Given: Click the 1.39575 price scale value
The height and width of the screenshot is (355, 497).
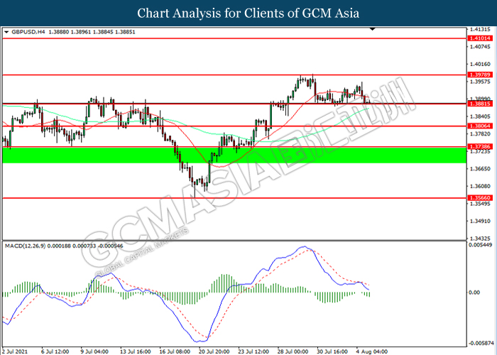Looking at the screenshot, I should [480, 82].
